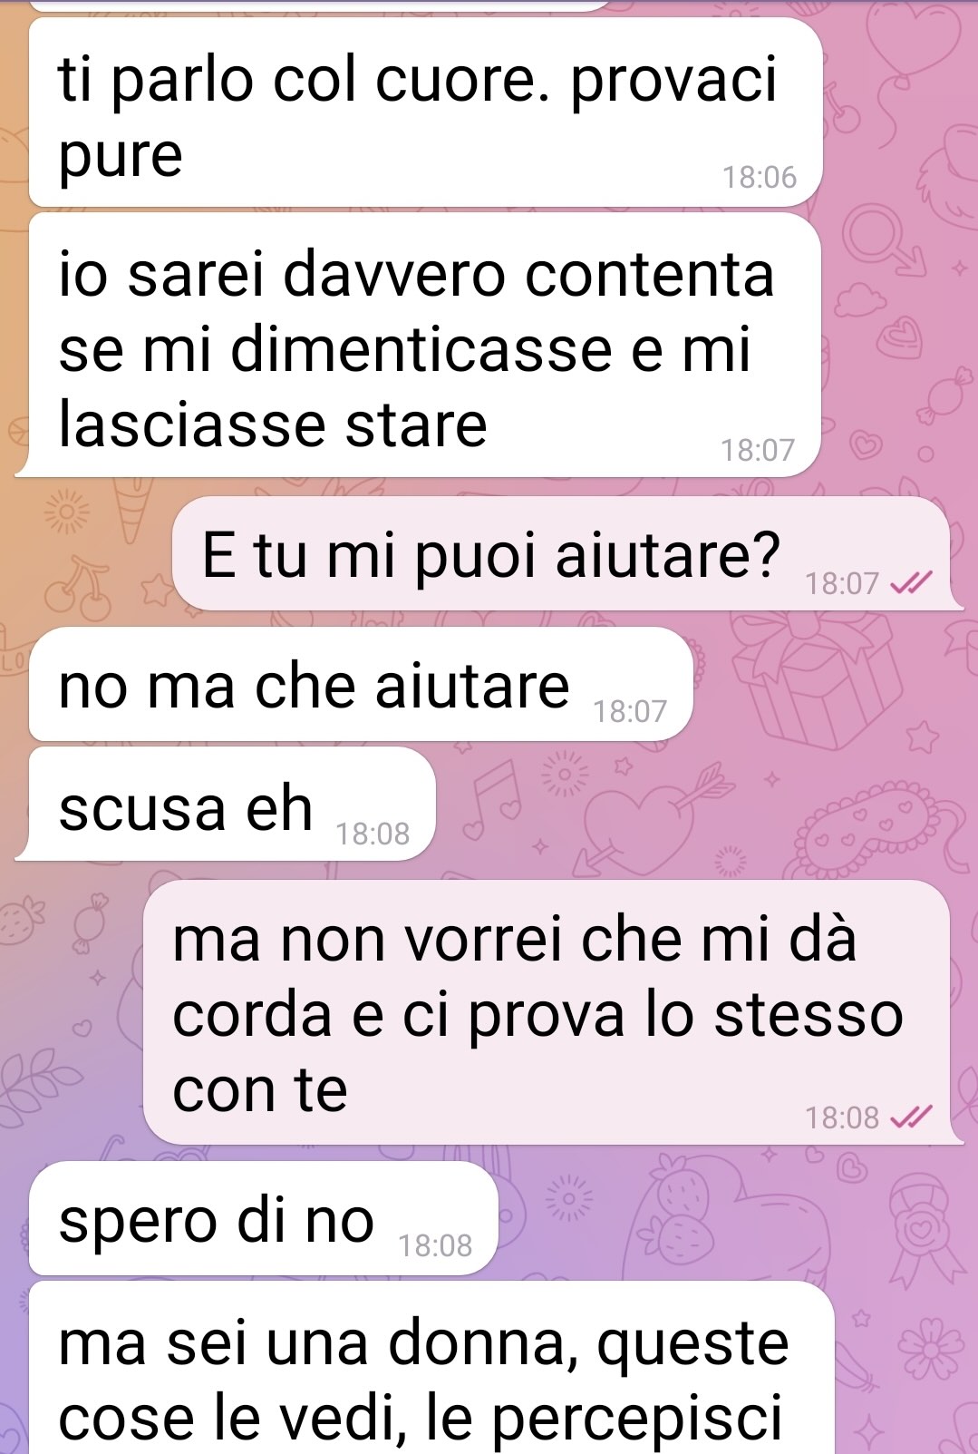Select the "no ma che aiutare" message
Screen dimensions: 978x1454
(x=361, y=684)
